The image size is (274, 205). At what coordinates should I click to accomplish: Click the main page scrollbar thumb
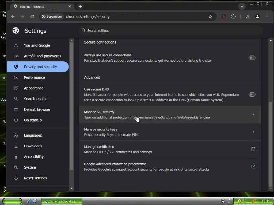271,144
